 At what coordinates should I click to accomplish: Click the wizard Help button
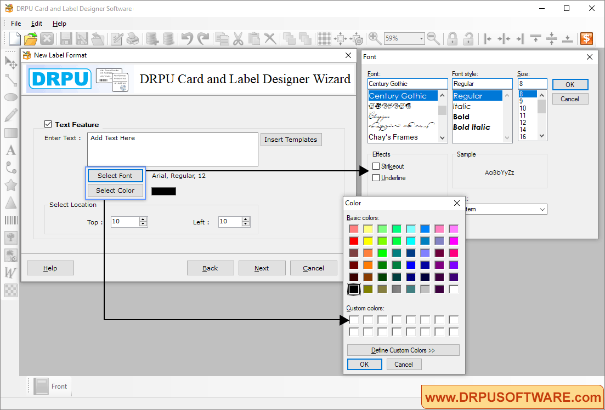pos(50,268)
